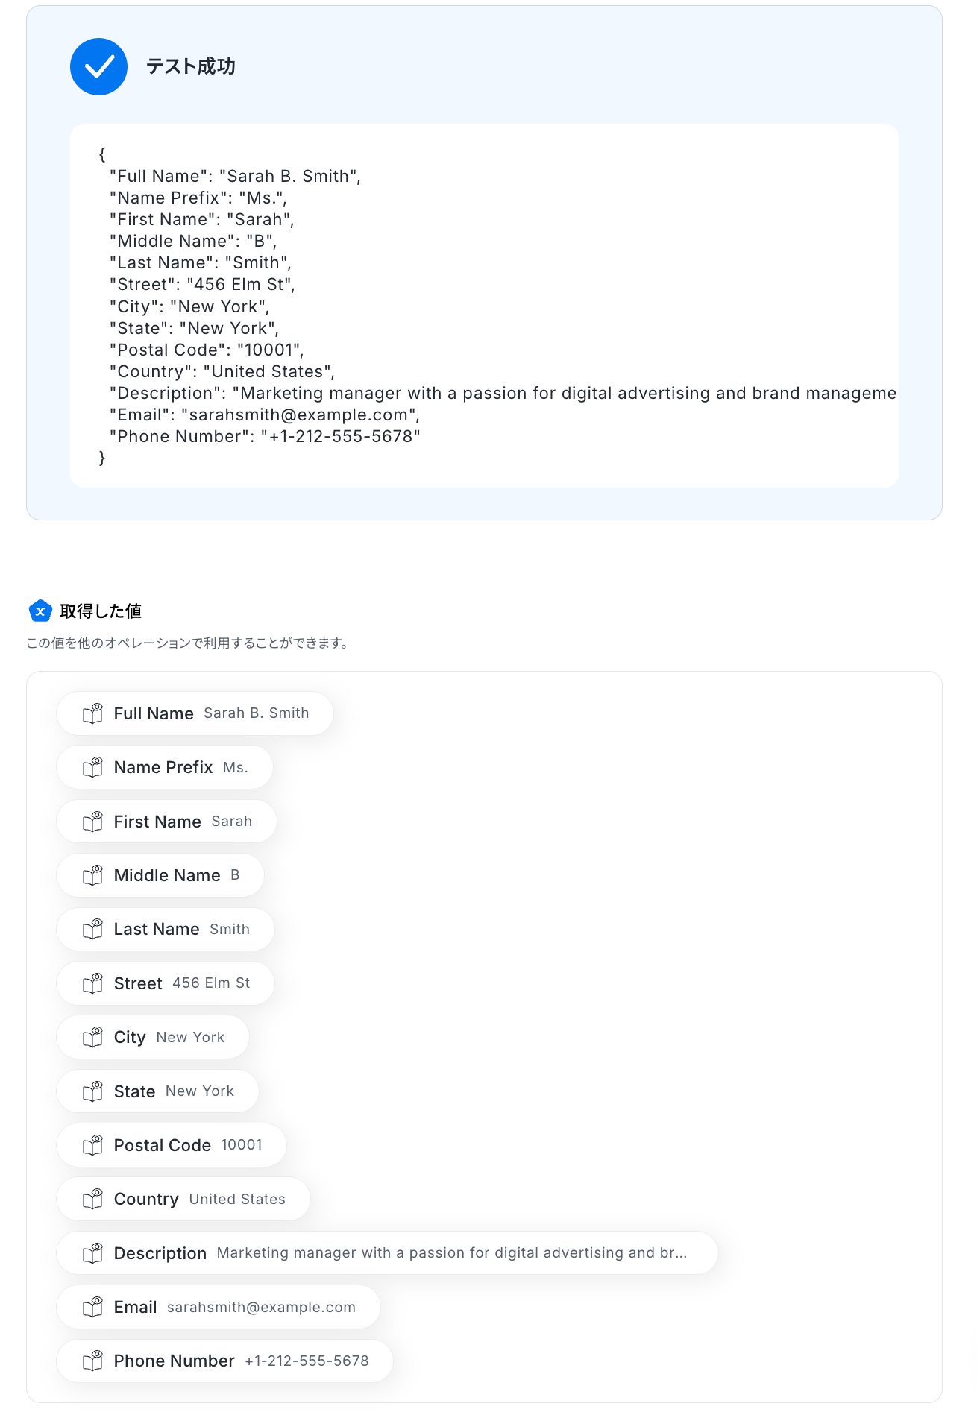Click the Description line in the JSON output
Screen dimensions: 977x1412
[503, 393]
